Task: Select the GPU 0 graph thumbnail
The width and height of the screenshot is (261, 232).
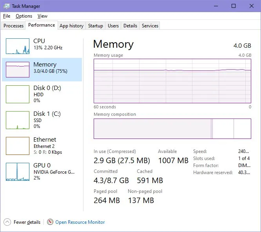Action: point(18,172)
